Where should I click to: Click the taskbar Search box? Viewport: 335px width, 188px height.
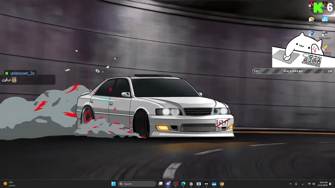(x=137, y=184)
